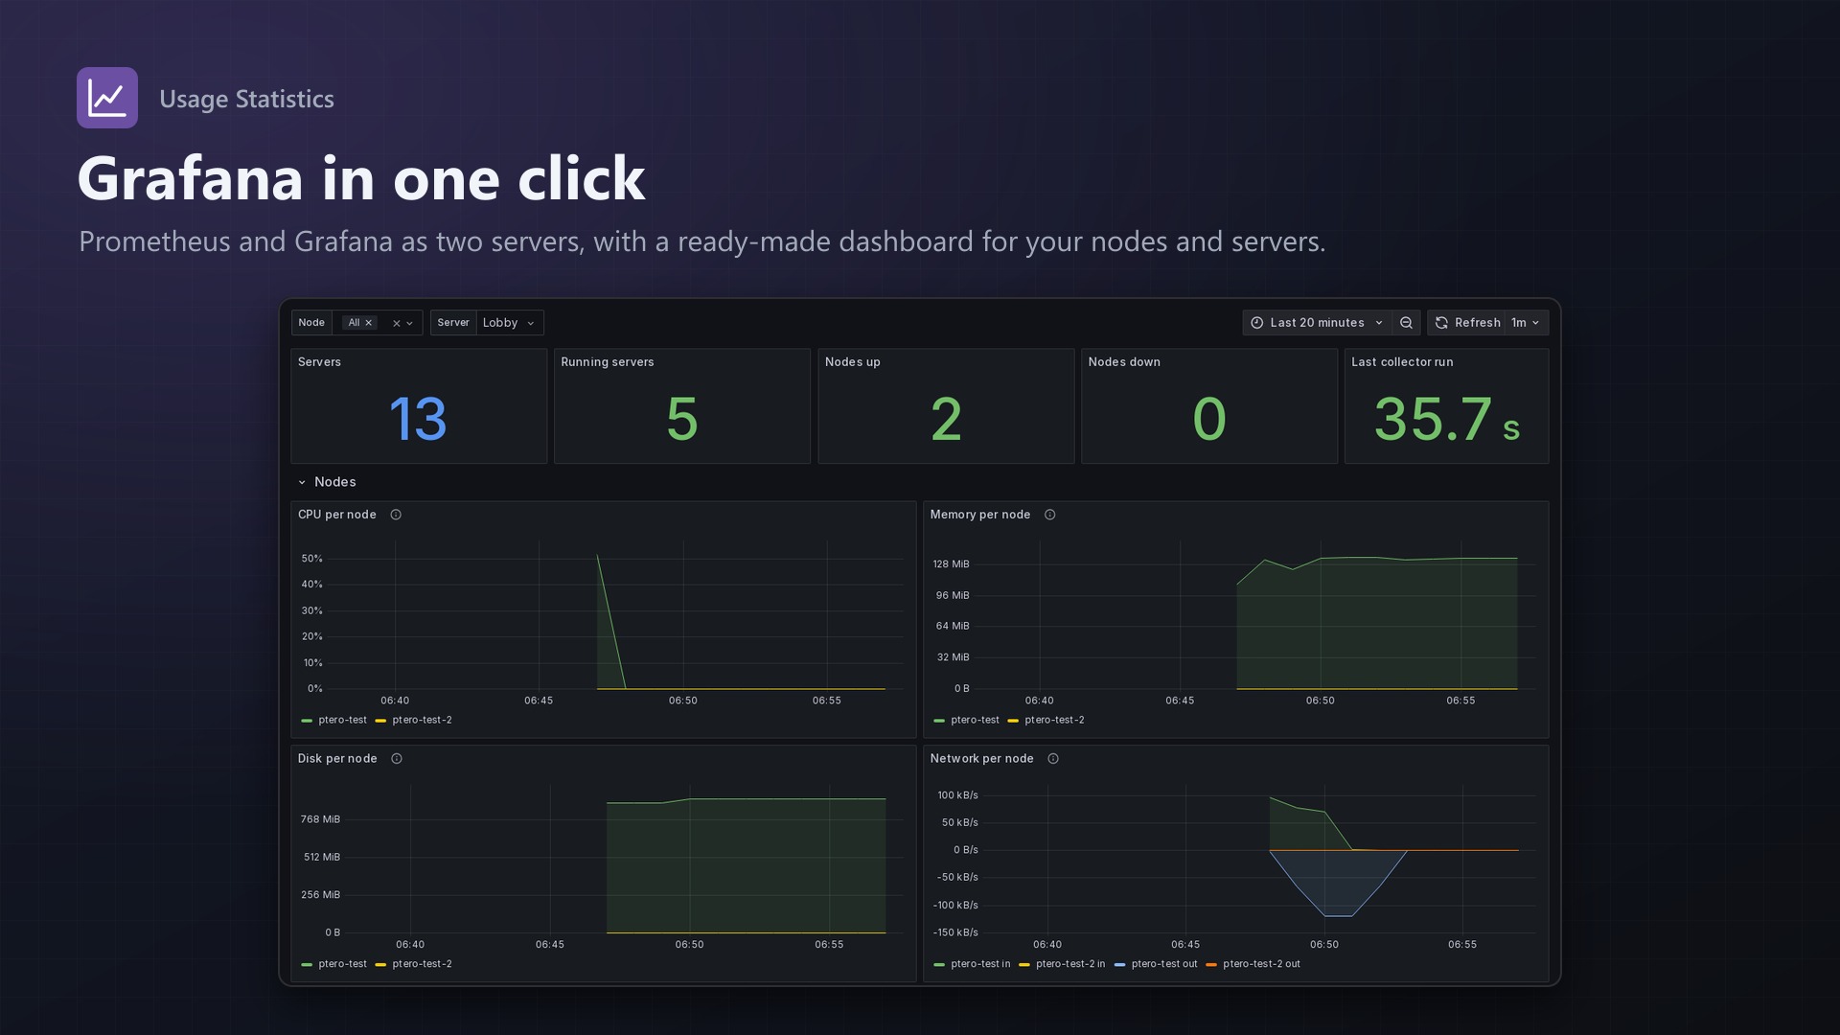Click the Network per node panel title
Viewport: 1840px width, 1035px height.
coord(981,759)
